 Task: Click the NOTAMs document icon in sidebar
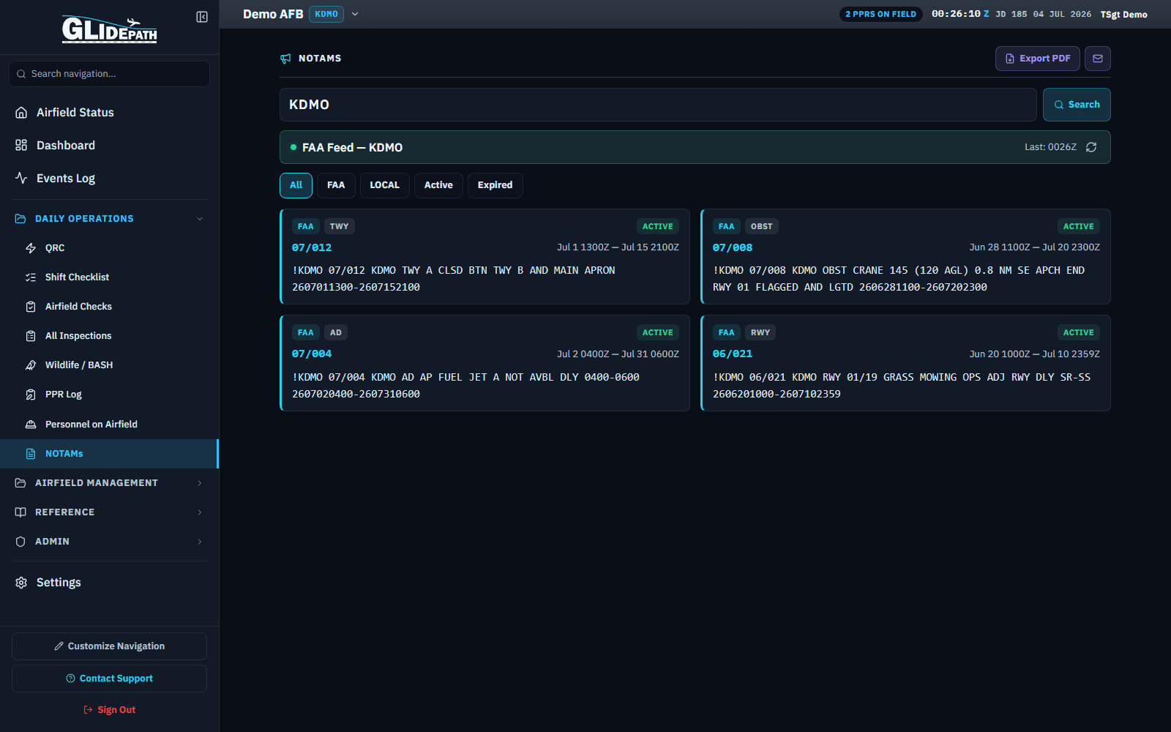[x=31, y=454]
